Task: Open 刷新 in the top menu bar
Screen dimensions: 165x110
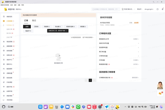Action: pyautogui.click(x=15, y=5)
